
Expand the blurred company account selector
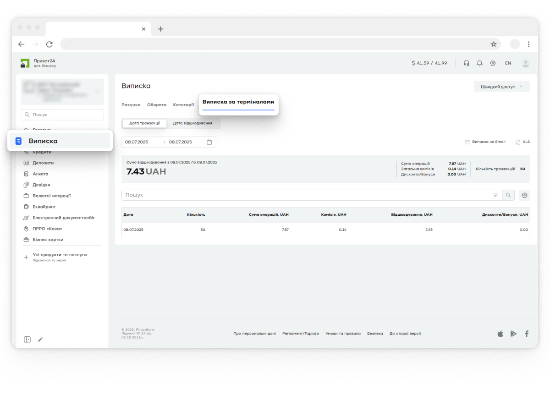[x=62, y=92]
